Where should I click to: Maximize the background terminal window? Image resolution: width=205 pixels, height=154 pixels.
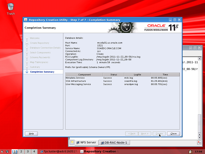(x=195, y=48)
